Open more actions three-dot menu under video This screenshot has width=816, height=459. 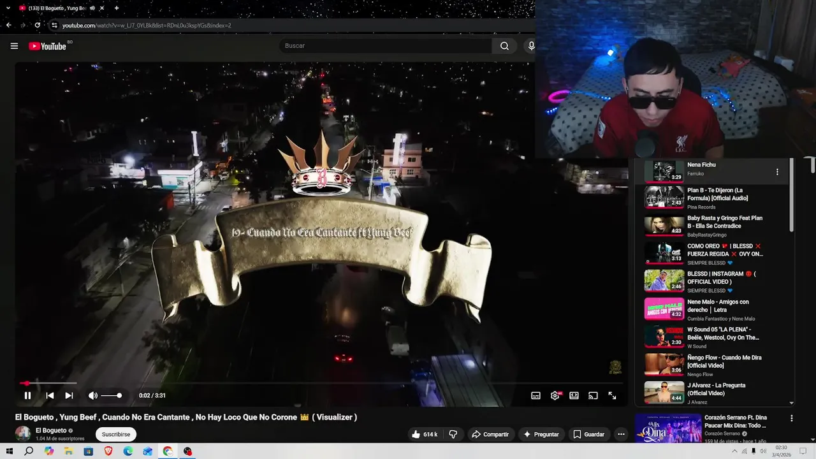(x=621, y=434)
